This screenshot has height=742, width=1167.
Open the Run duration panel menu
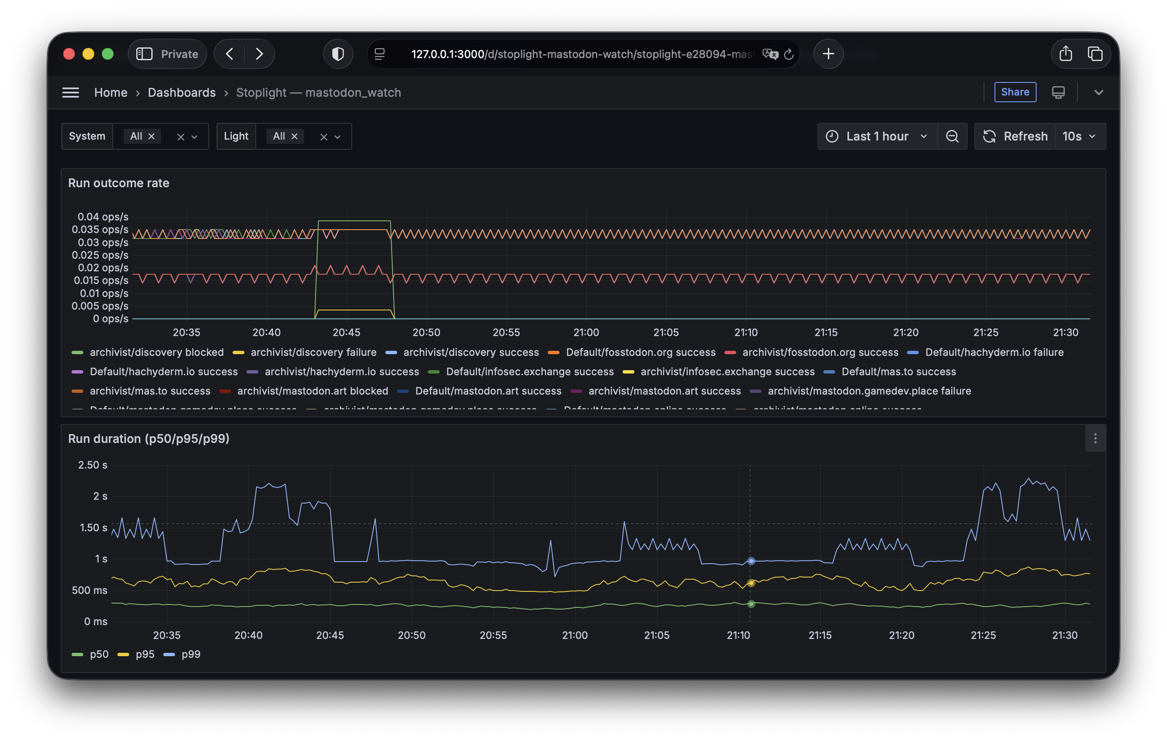(x=1095, y=439)
